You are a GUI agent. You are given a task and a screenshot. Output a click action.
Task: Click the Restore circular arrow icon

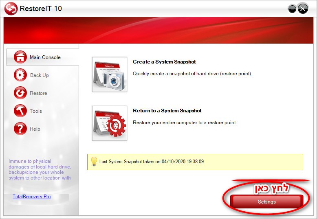tap(20, 93)
